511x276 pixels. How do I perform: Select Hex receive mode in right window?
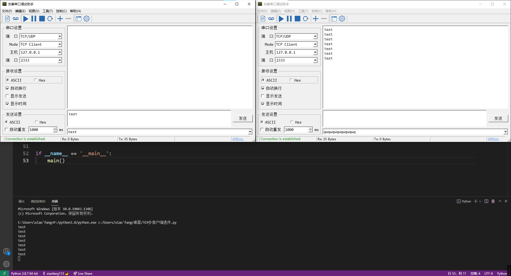(x=295, y=80)
